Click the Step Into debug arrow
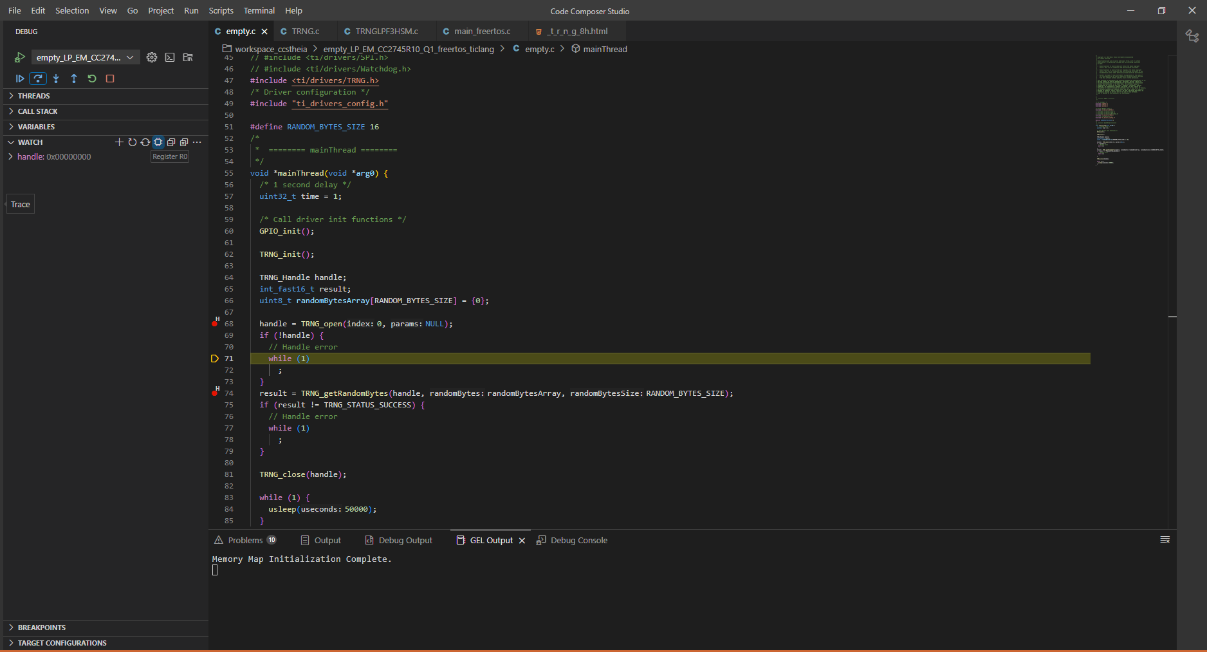The width and height of the screenshot is (1207, 652). pos(56,79)
